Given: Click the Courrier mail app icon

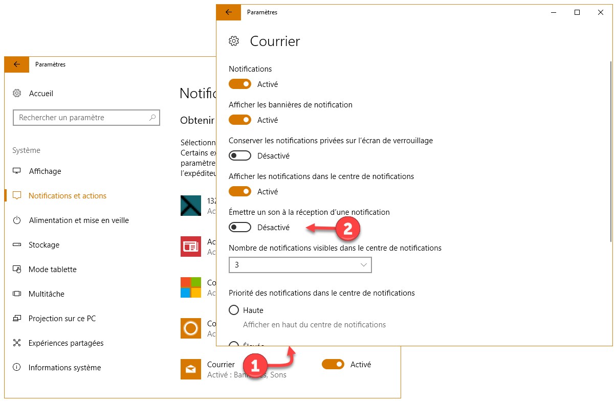Looking at the screenshot, I should click(191, 369).
